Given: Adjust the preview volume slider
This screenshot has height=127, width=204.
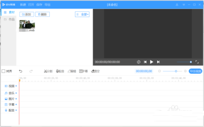Looking at the screenshot, I should pyautogui.click(x=184, y=62).
